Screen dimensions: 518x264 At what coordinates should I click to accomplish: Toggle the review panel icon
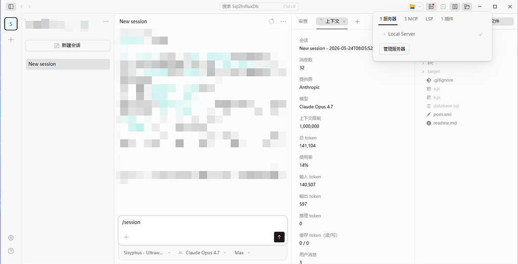(x=455, y=7)
